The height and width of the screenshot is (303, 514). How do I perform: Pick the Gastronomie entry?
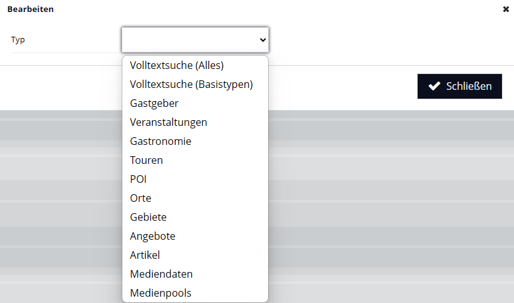160,141
